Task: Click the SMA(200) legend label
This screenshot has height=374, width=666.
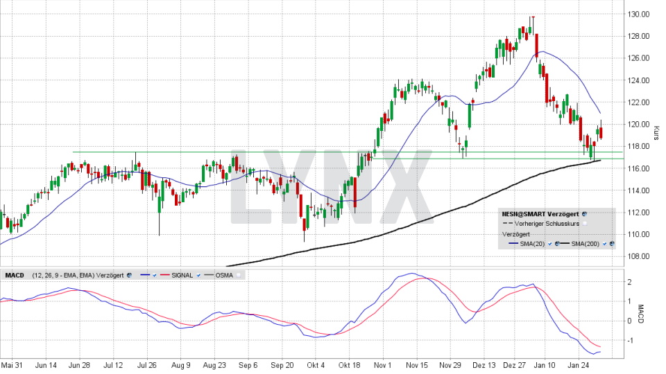Action: [x=586, y=244]
